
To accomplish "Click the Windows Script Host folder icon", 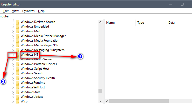I will point(18,69).
